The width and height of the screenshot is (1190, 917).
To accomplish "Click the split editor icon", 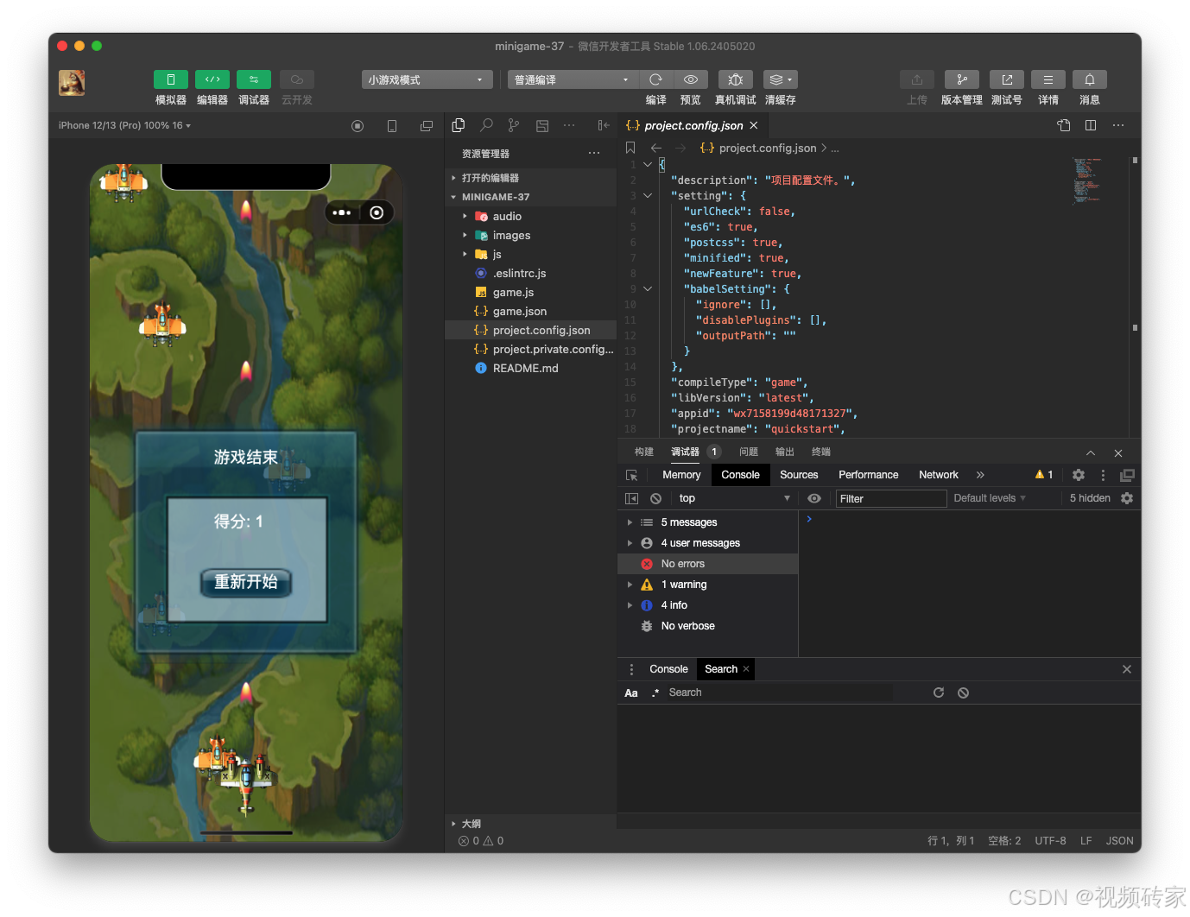I will 1091,125.
